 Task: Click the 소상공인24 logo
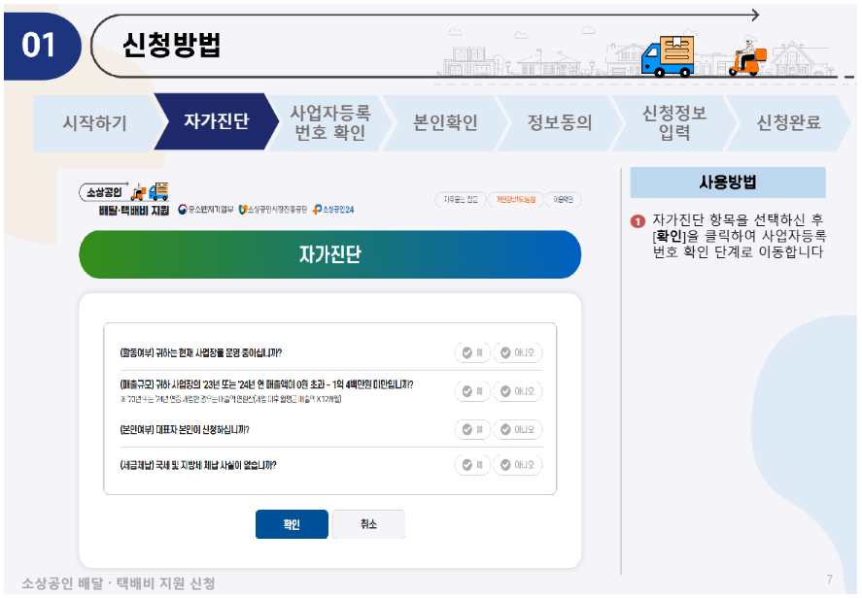tap(333, 210)
